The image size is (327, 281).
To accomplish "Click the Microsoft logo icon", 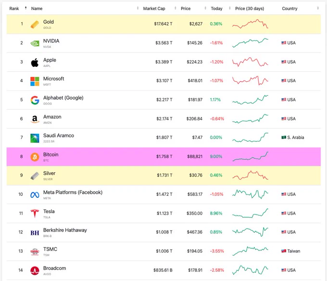I will tap(35, 81).
